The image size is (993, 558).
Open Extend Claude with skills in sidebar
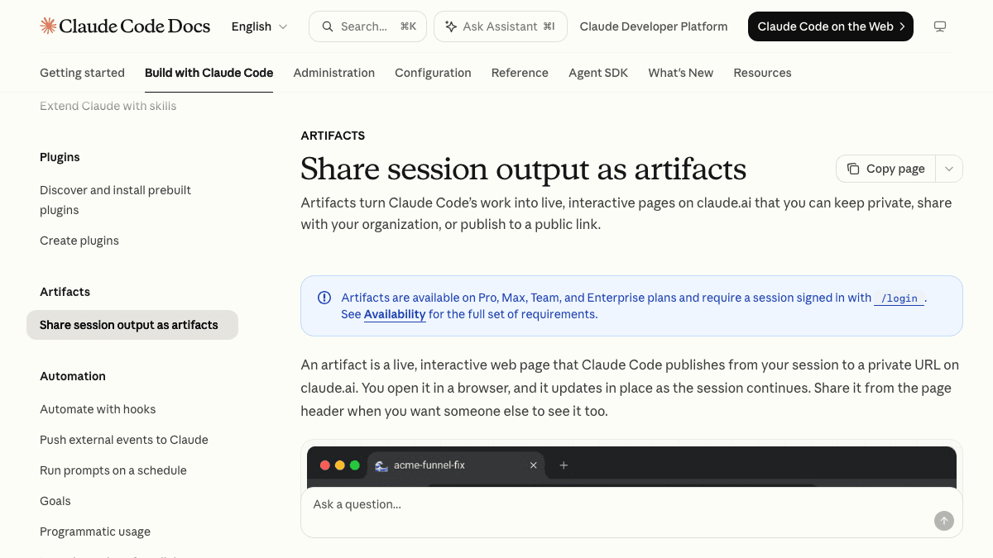[x=108, y=106]
